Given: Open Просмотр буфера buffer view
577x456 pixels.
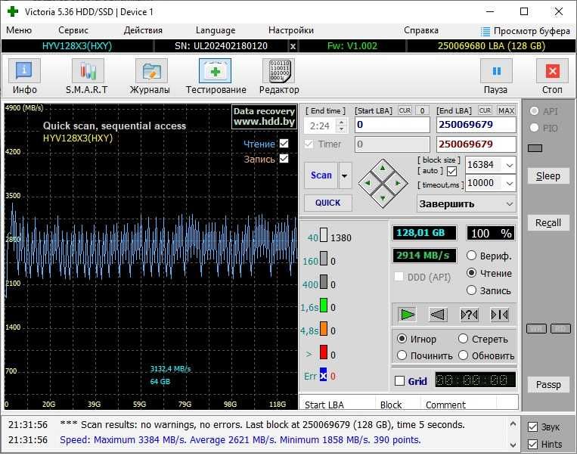Looking at the screenshot, I should click(x=526, y=31).
